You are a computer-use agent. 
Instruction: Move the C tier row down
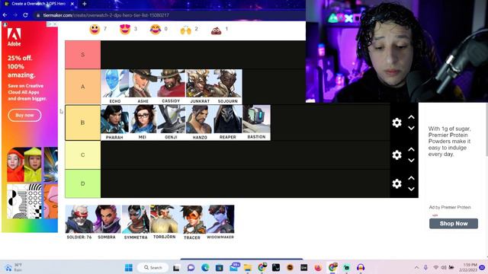pos(411,161)
